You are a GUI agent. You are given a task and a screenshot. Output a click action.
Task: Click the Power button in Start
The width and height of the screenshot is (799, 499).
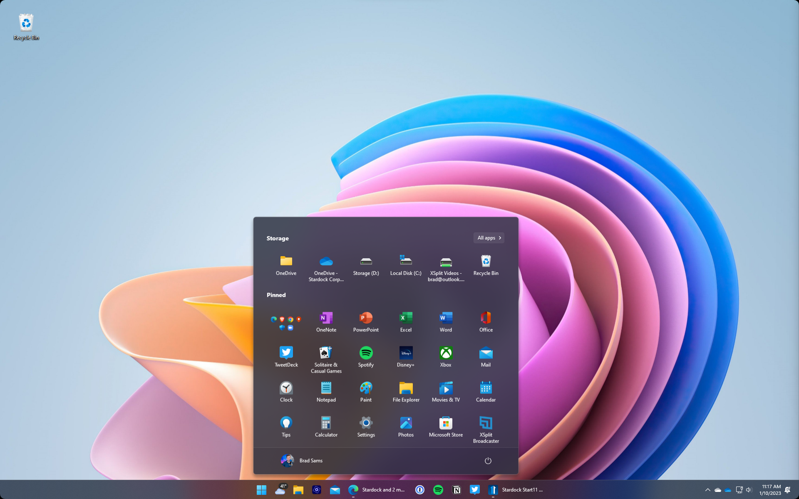click(x=489, y=460)
